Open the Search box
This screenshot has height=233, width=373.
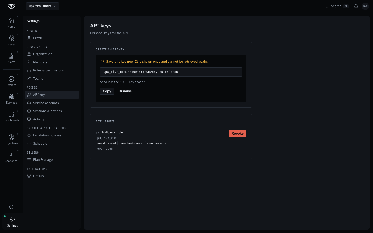pyautogui.click(x=337, y=6)
